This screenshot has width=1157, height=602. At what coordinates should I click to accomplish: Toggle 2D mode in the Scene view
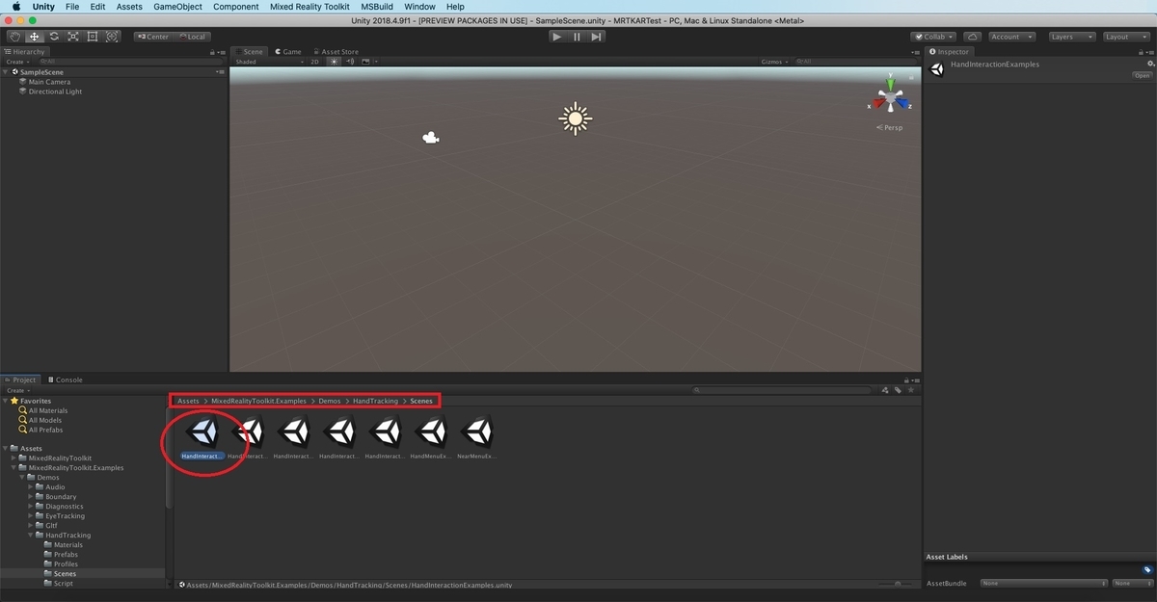[314, 62]
